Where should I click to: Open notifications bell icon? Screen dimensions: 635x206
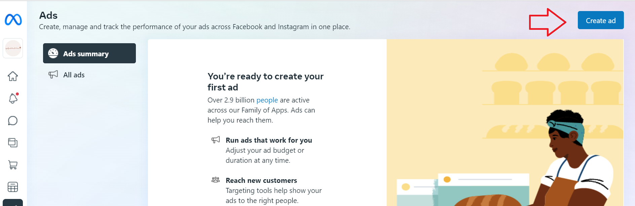[x=13, y=98]
